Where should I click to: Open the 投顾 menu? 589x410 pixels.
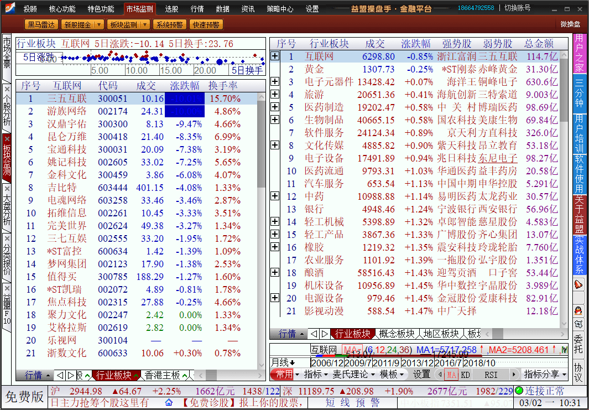(x=30, y=9)
